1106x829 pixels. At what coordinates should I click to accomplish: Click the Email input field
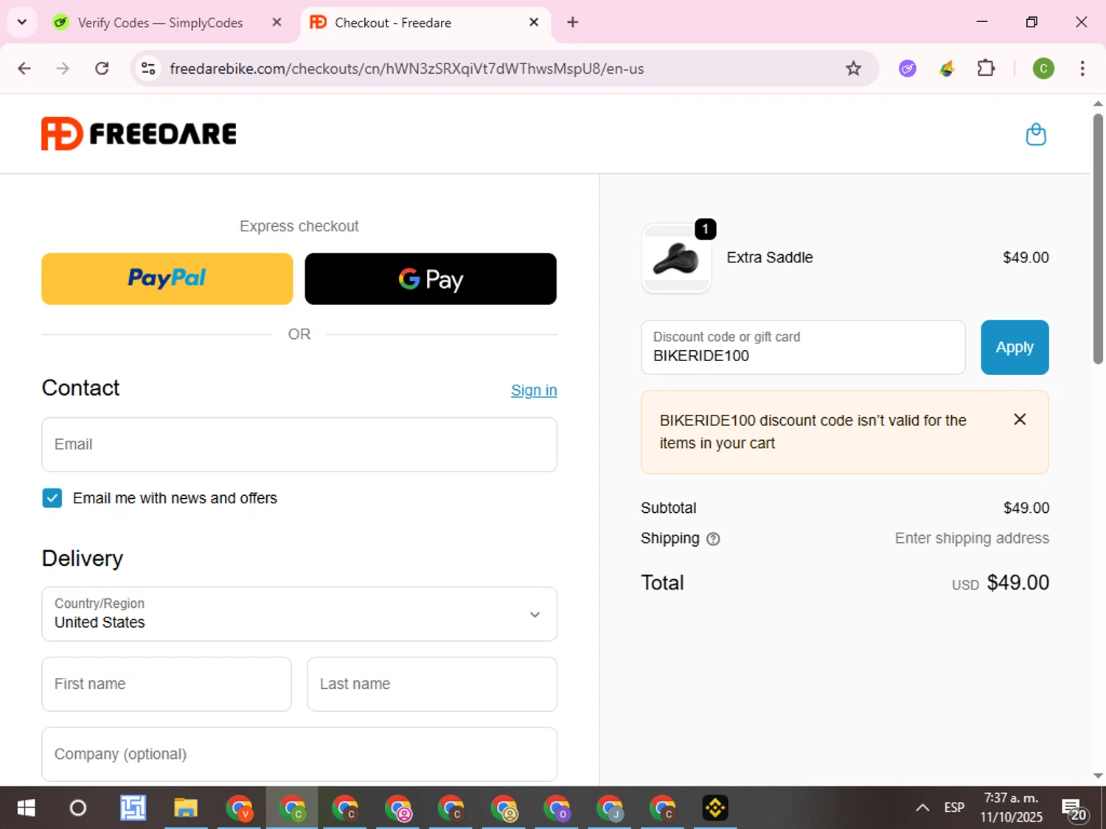[299, 444]
